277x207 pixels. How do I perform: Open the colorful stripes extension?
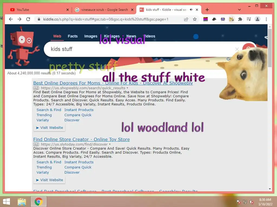click(x=206, y=19)
